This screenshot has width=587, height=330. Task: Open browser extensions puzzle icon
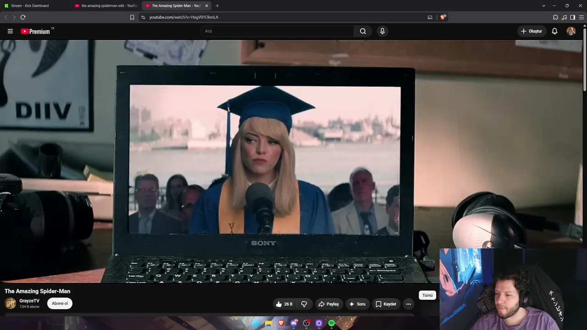tap(555, 17)
